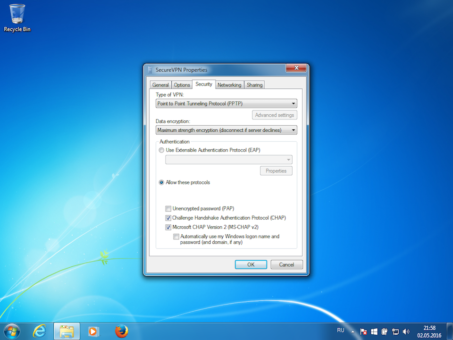Switch to the General tab
The width and height of the screenshot is (453, 340).
(160, 85)
